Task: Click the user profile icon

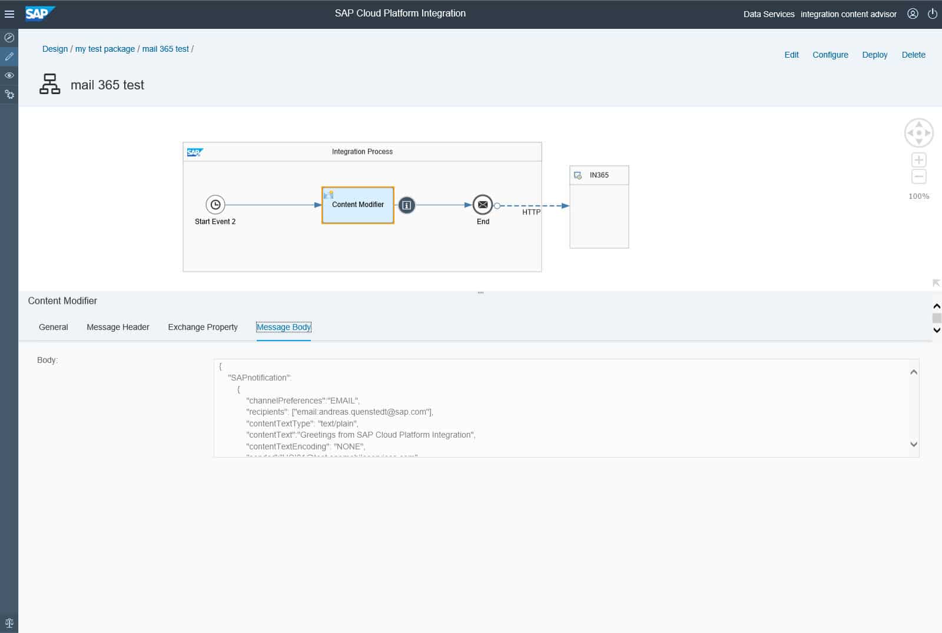Action: point(913,14)
